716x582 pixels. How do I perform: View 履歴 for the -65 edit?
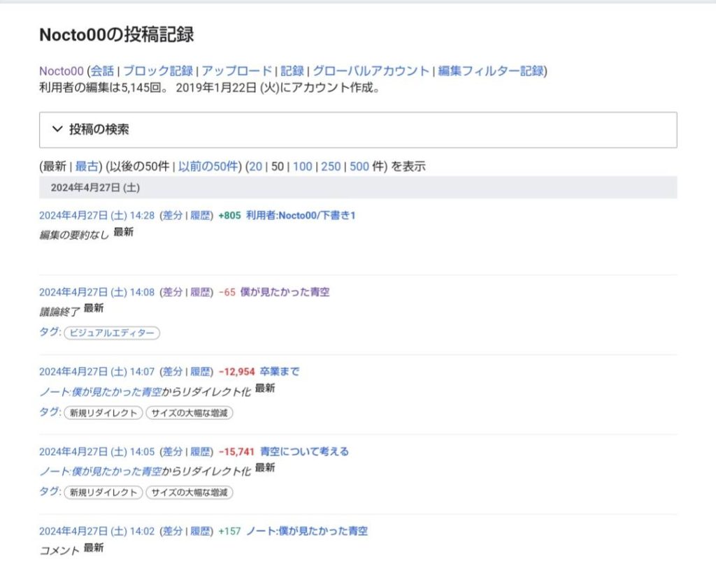coord(200,292)
